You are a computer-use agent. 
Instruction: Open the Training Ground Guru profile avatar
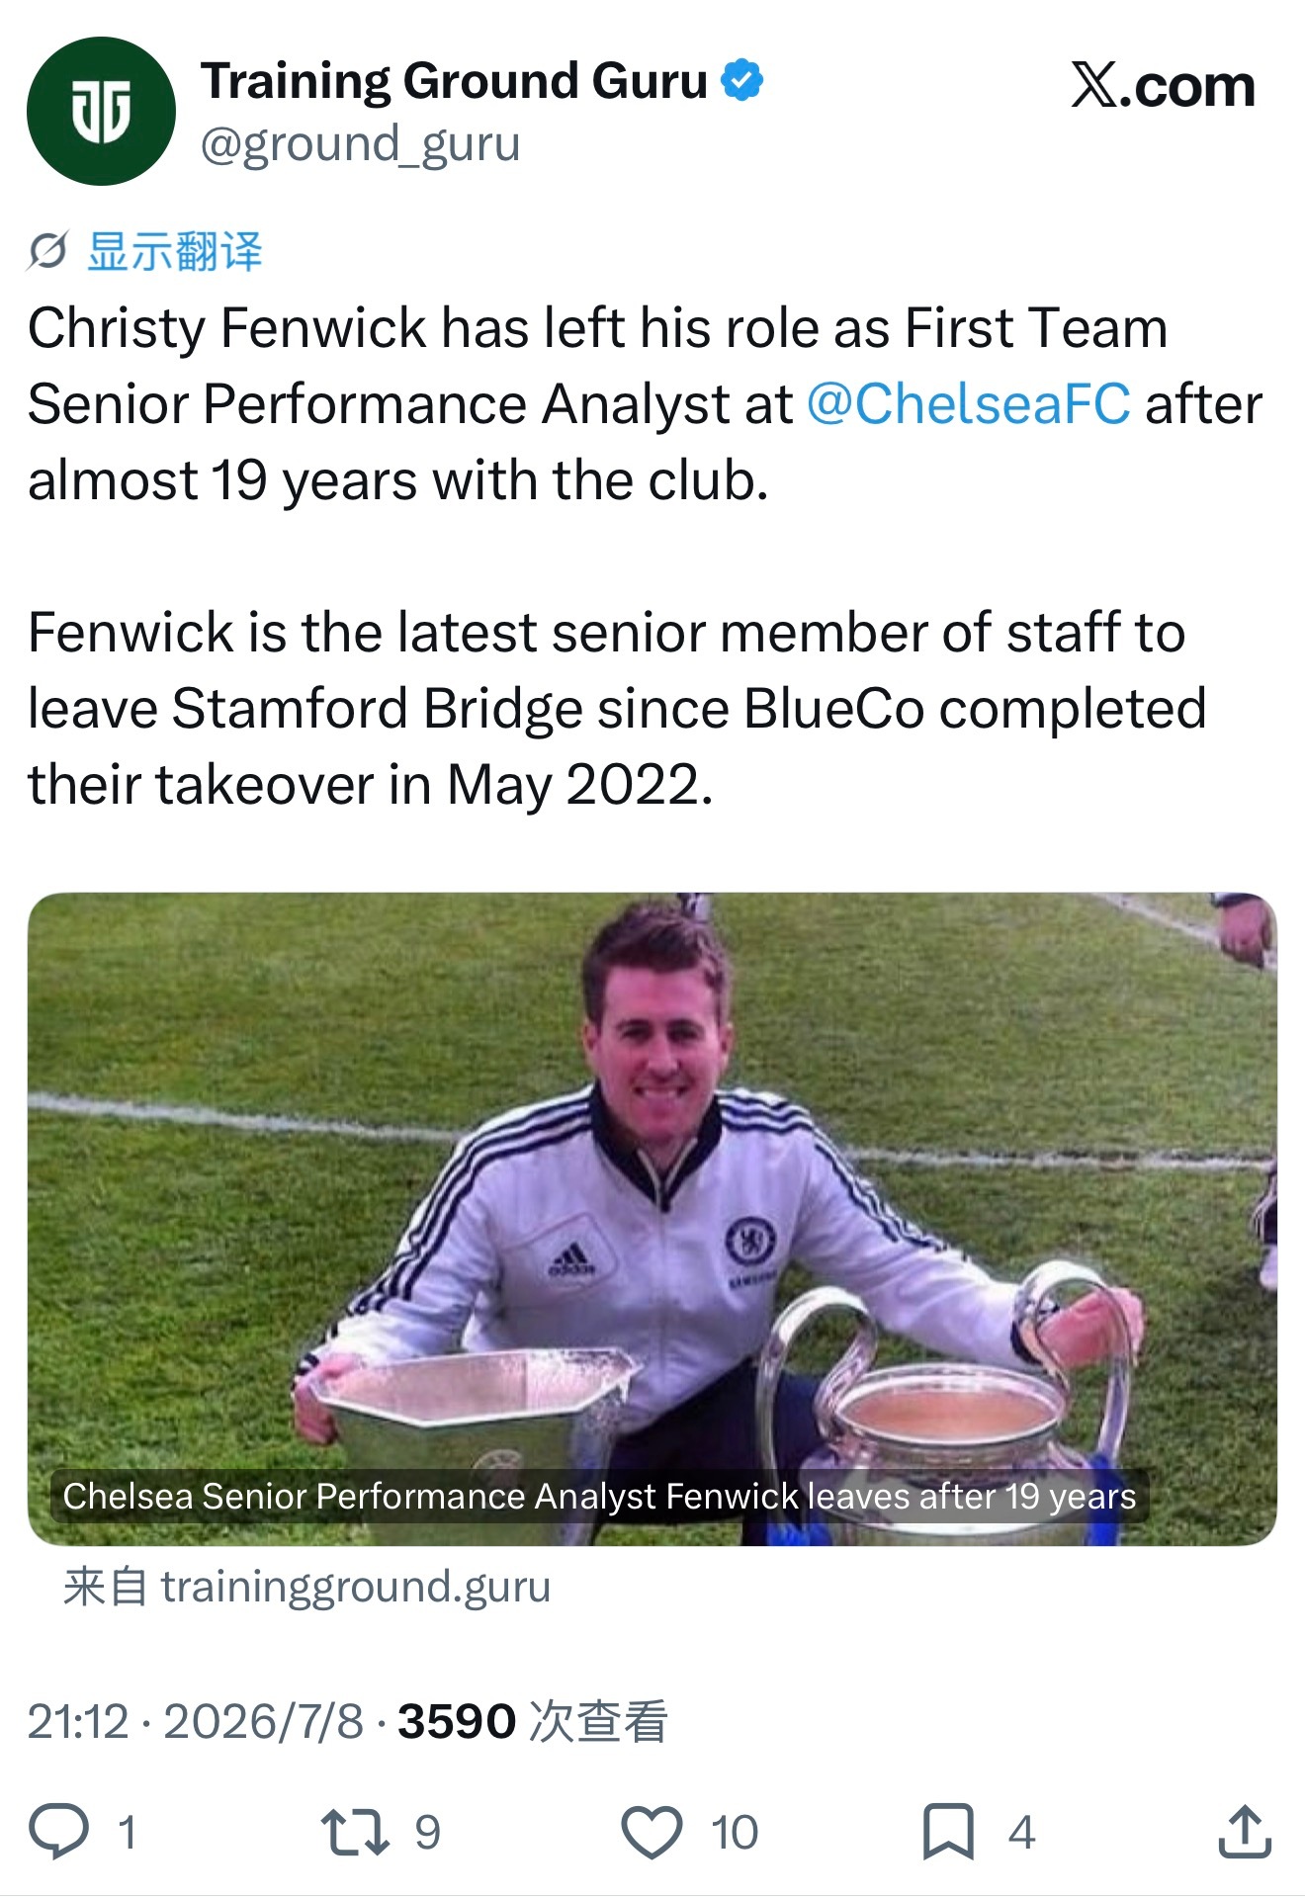tap(101, 111)
